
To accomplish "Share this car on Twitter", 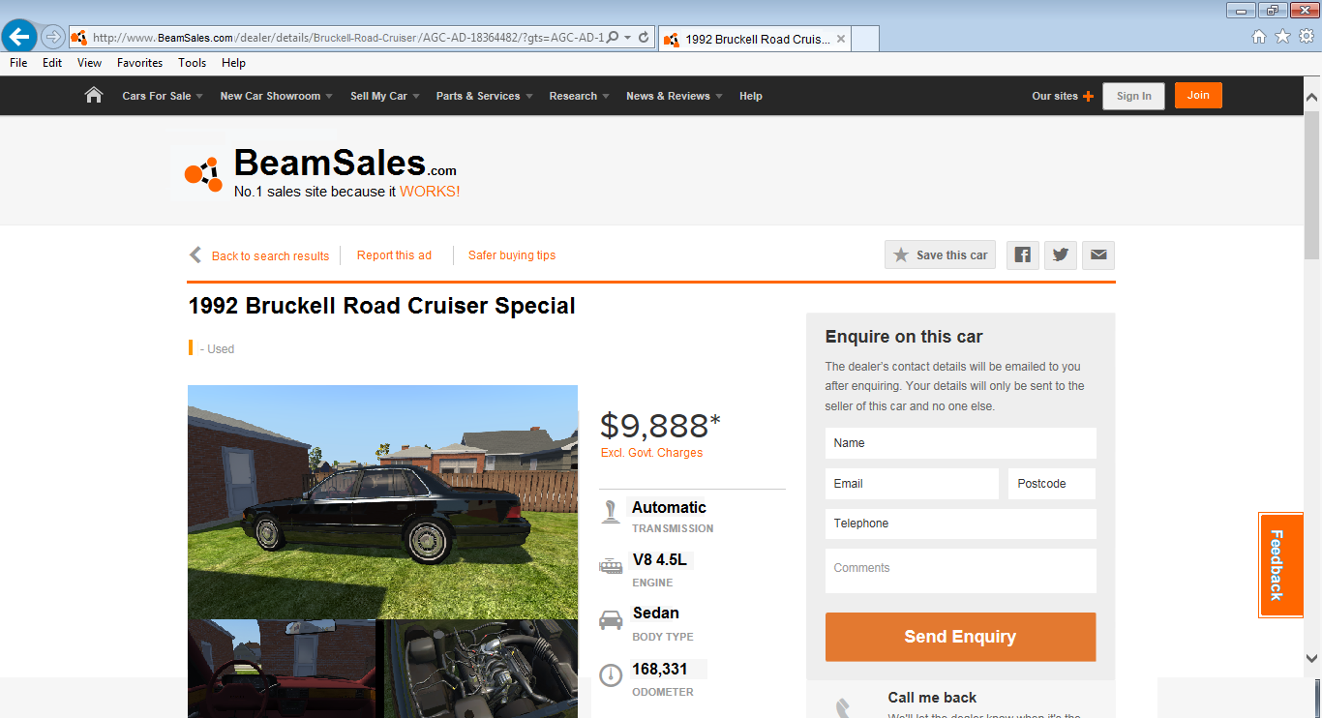I will click(1061, 254).
